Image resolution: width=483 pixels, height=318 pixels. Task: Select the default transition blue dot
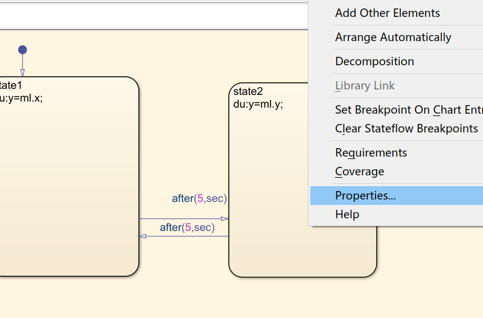pyautogui.click(x=22, y=50)
